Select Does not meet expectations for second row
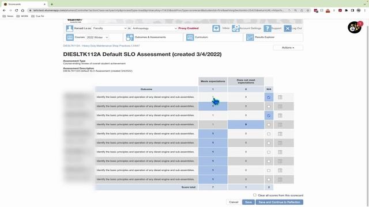This screenshot has height=207, width=369. [x=246, y=106]
